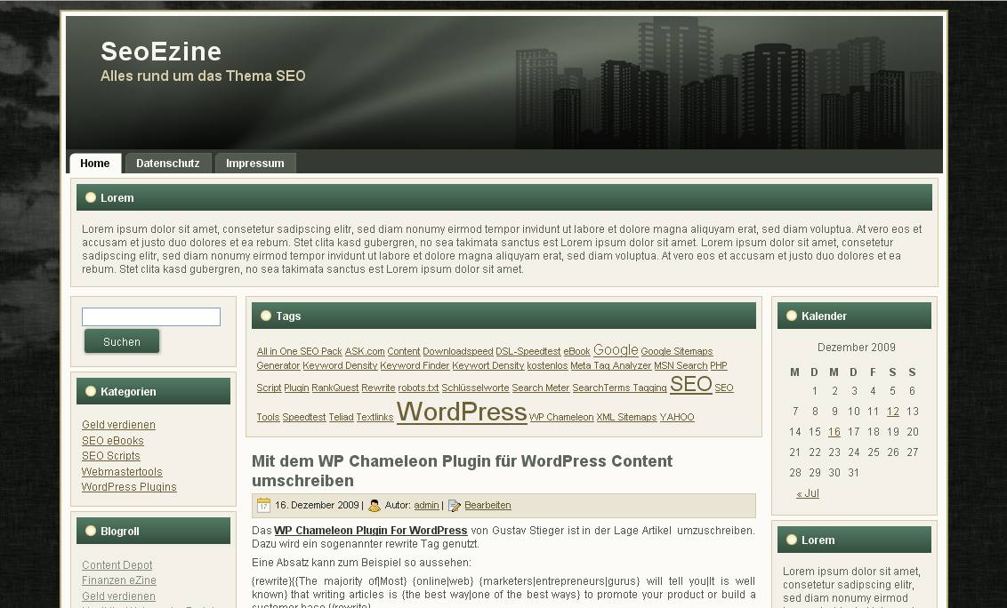Visit the Content Depot blogroll link
The image size is (1007, 608).
pyautogui.click(x=117, y=565)
